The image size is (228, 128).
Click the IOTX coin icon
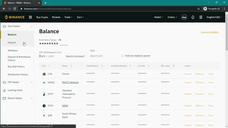point(44,106)
